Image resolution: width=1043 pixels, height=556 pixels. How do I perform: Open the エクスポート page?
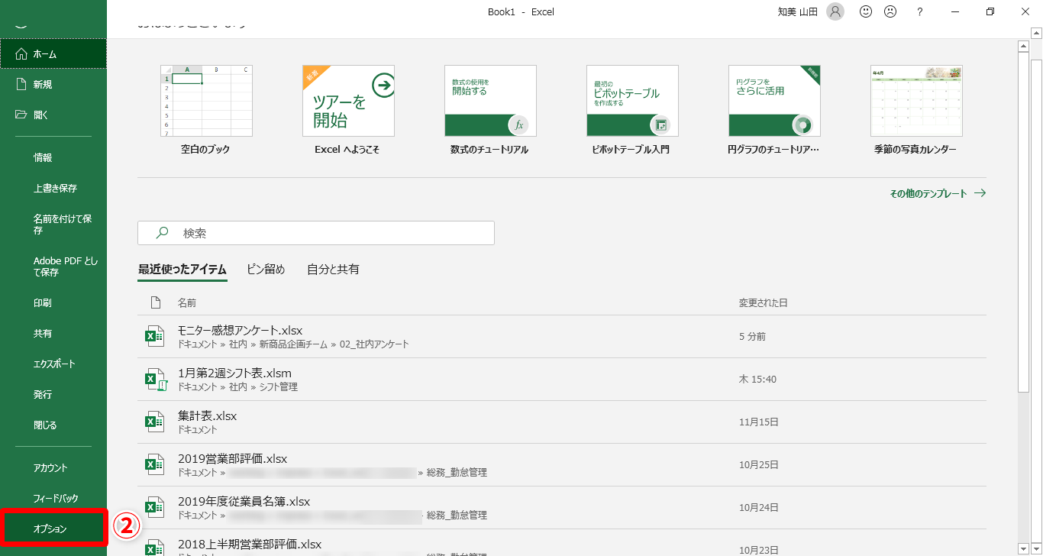pos(53,364)
